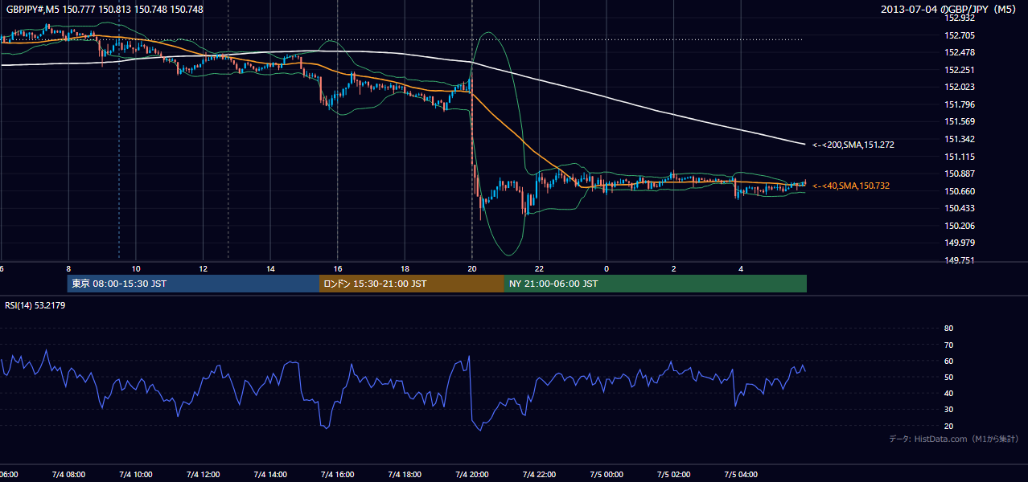Click RSI axis level 30
This screenshot has width=1028, height=482.
pyautogui.click(x=948, y=410)
